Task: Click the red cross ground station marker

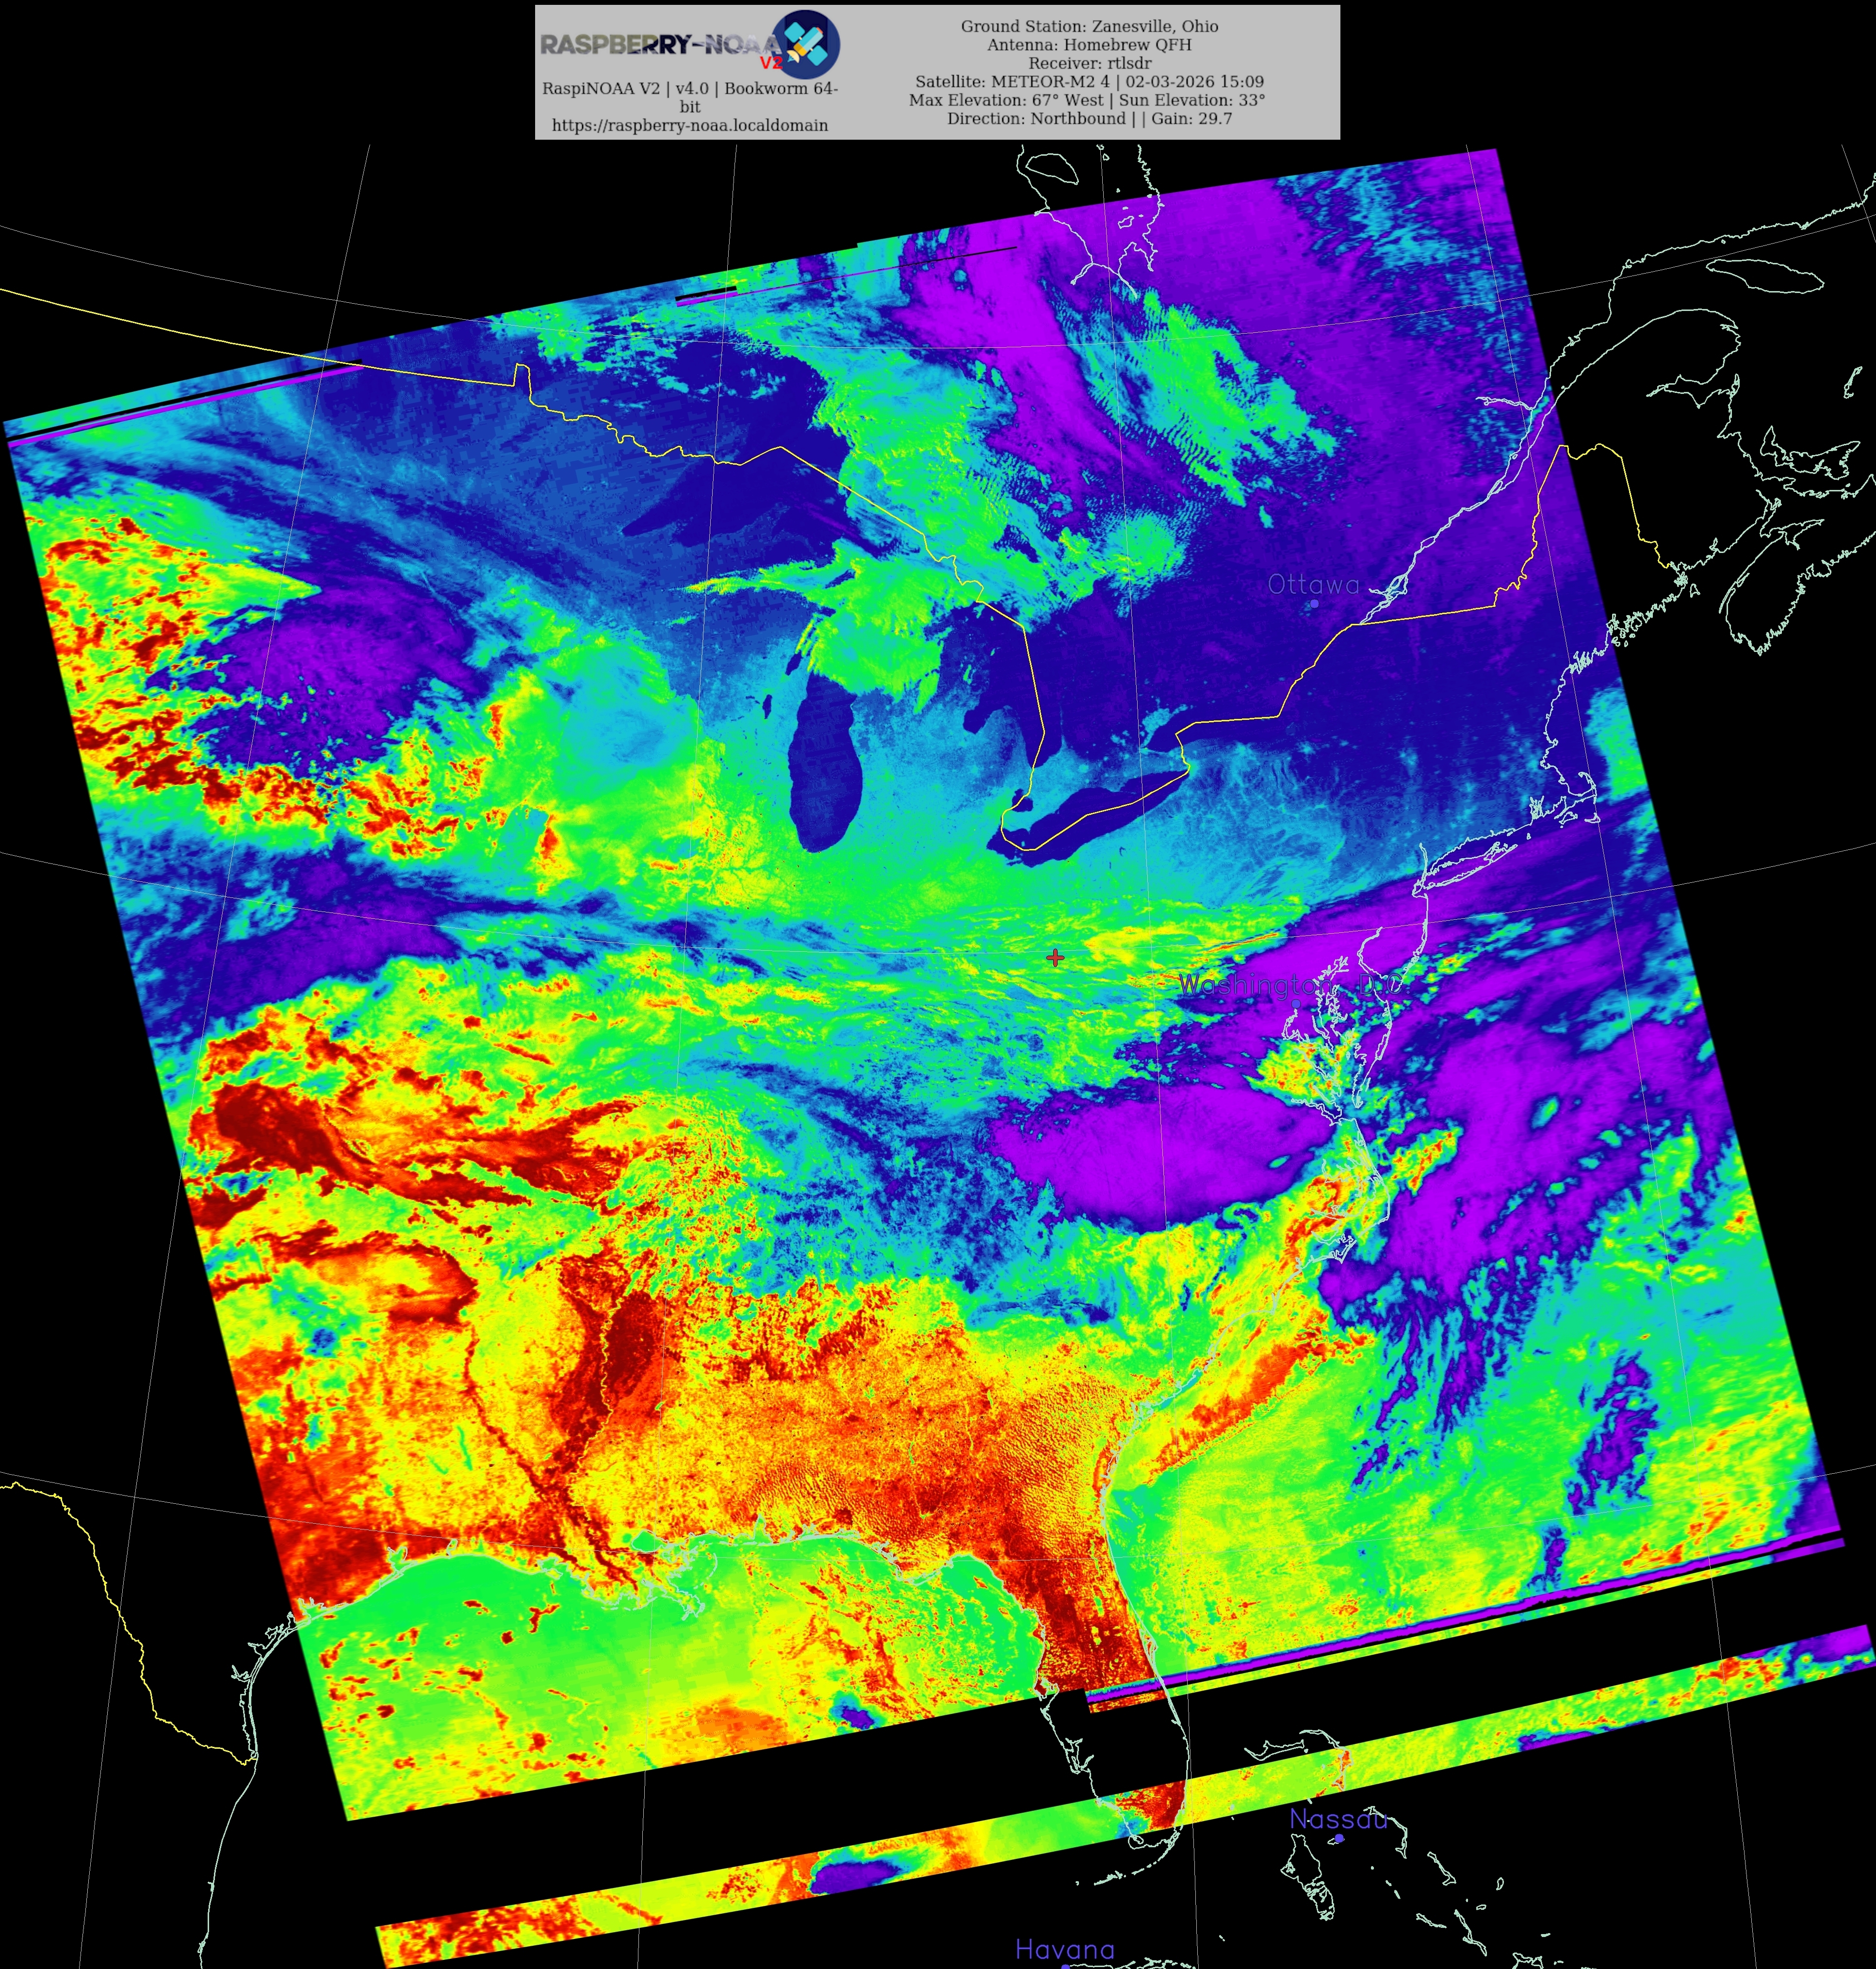Action: 1055,958
